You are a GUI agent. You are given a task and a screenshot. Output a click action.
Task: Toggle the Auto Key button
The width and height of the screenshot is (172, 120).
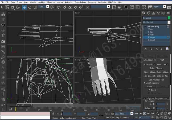110,114
